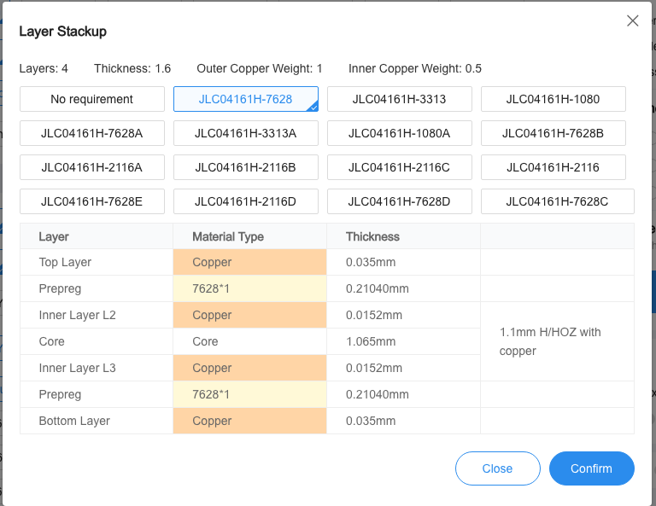Select stackup JLC04161H-7628B

[553, 133]
